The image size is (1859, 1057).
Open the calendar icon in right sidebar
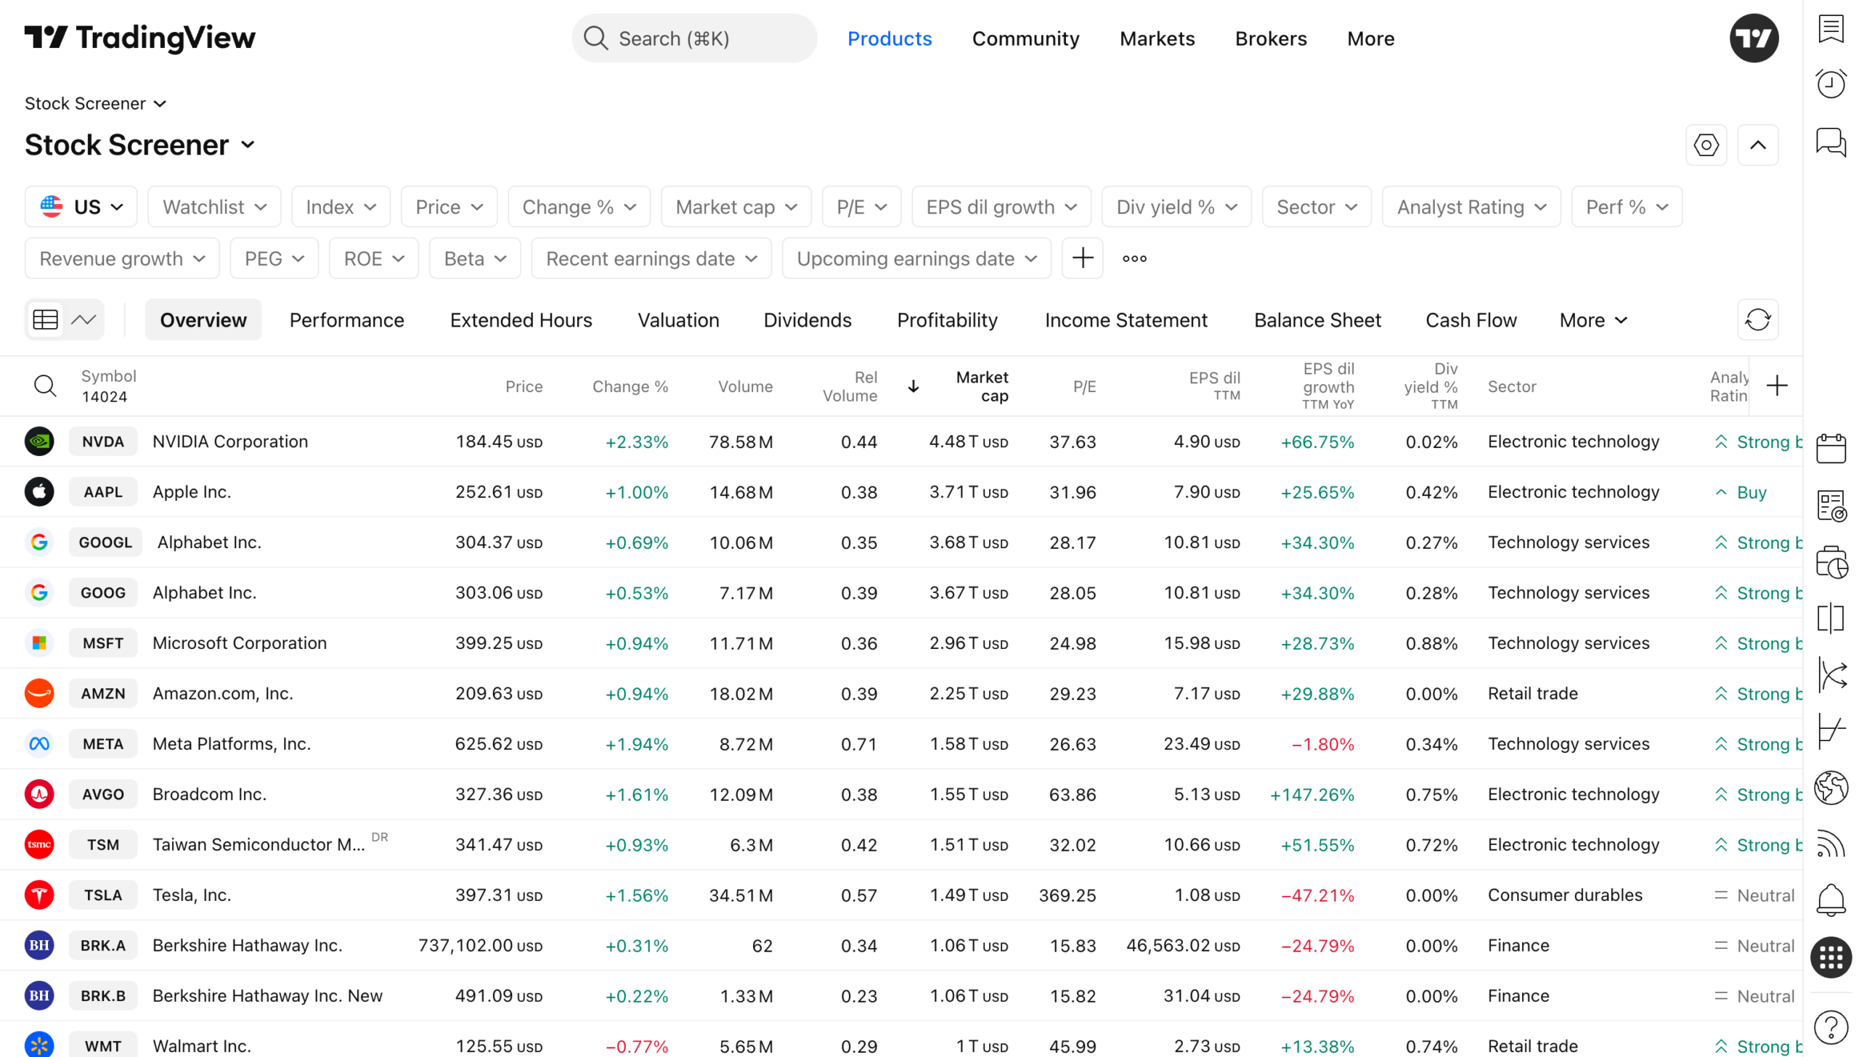1831,449
